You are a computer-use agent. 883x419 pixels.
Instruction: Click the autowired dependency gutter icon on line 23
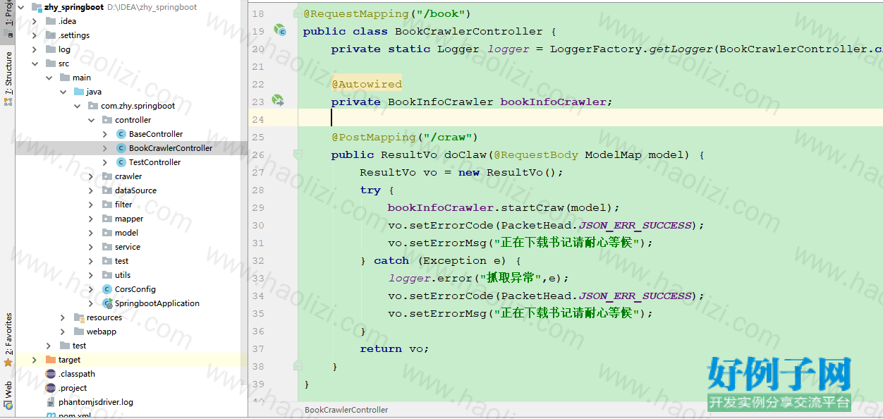pyautogui.click(x=278, y=102)
